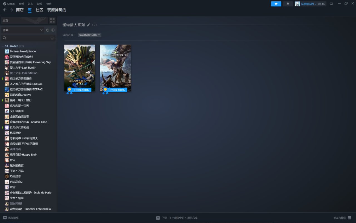Switch to grid view in library sidebar
This screenshot has height=223, width=356.
click(52, 20)
